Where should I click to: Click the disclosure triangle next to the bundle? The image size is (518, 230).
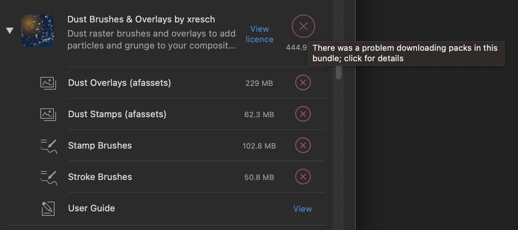point(9,30)
